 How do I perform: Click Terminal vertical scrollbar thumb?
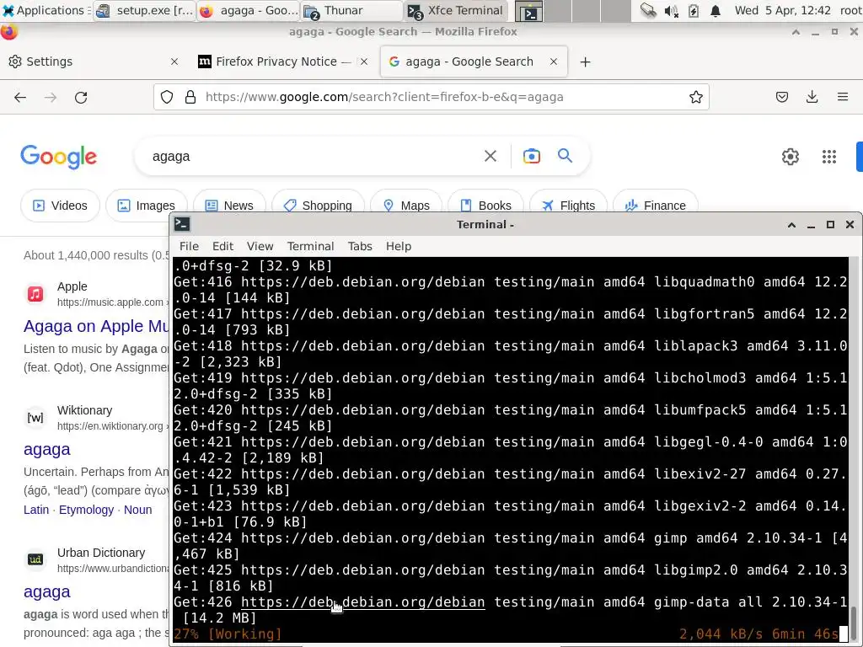click(x=855, y=622)
